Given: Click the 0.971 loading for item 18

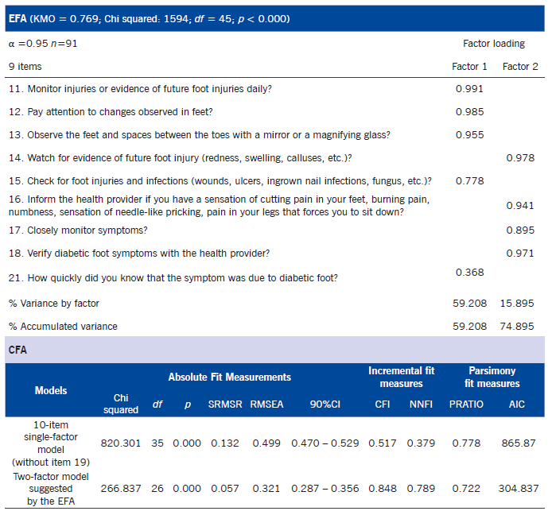Looking at the screenshot, I should 520,254.
